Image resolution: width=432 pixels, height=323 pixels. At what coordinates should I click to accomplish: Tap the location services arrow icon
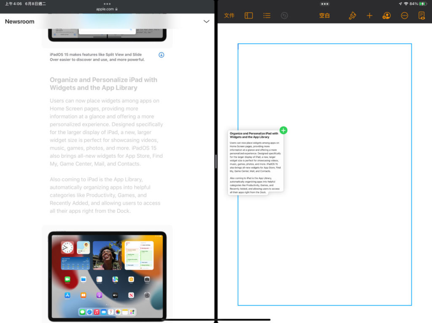pos(400,4)
